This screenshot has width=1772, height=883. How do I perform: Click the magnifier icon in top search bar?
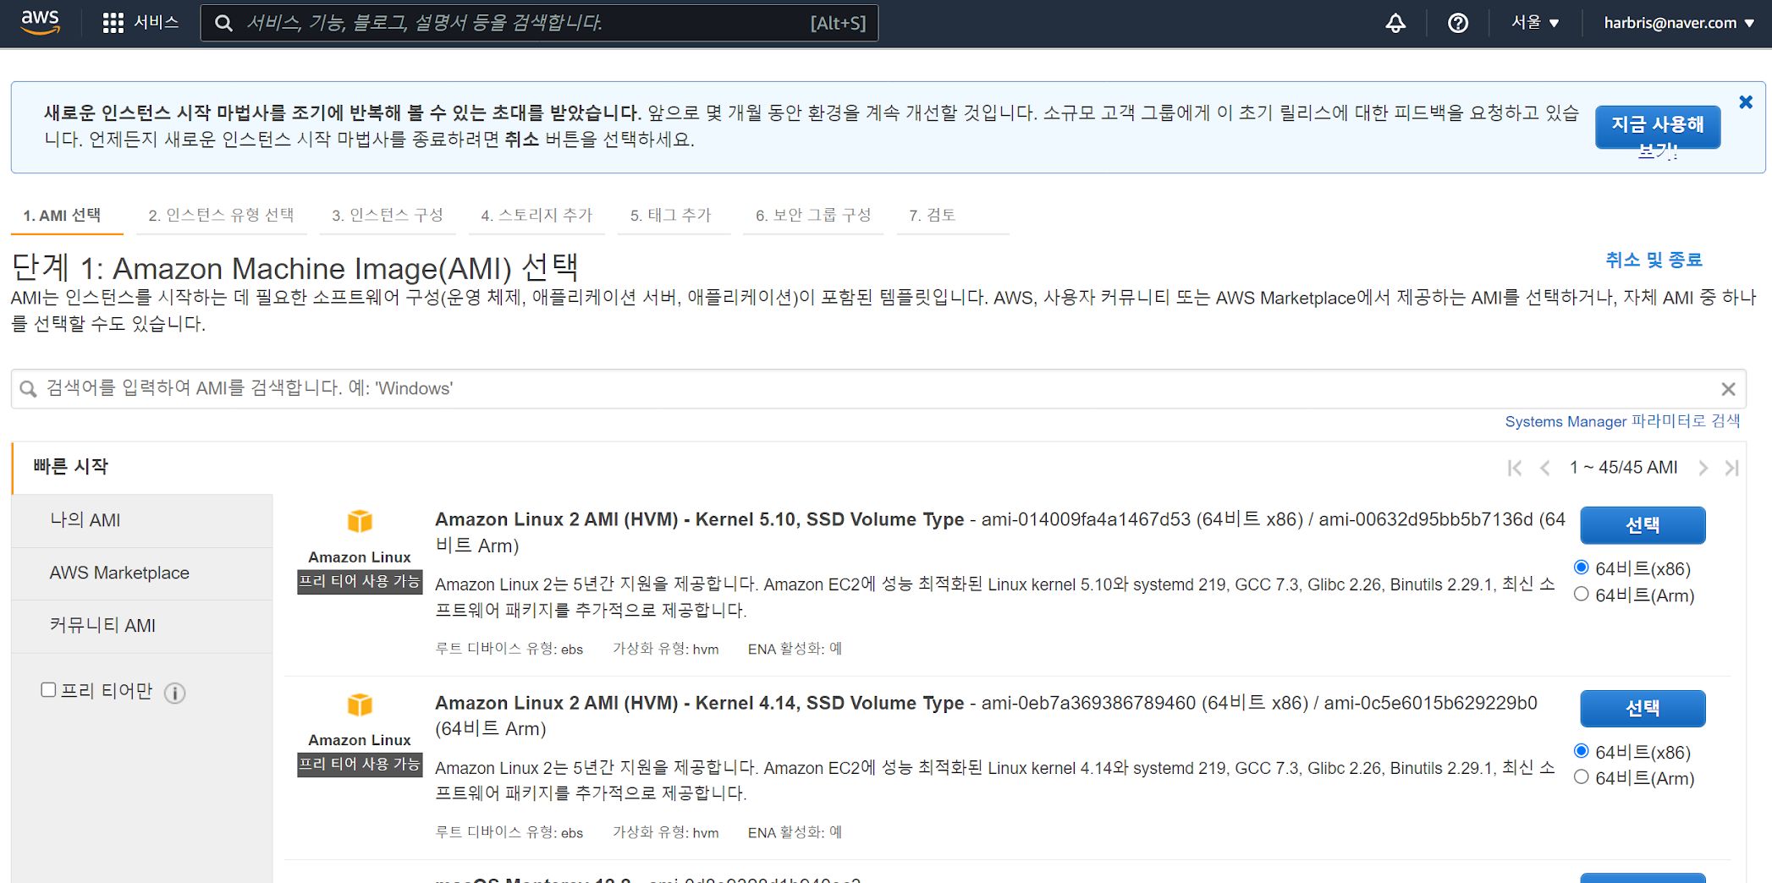223,23
